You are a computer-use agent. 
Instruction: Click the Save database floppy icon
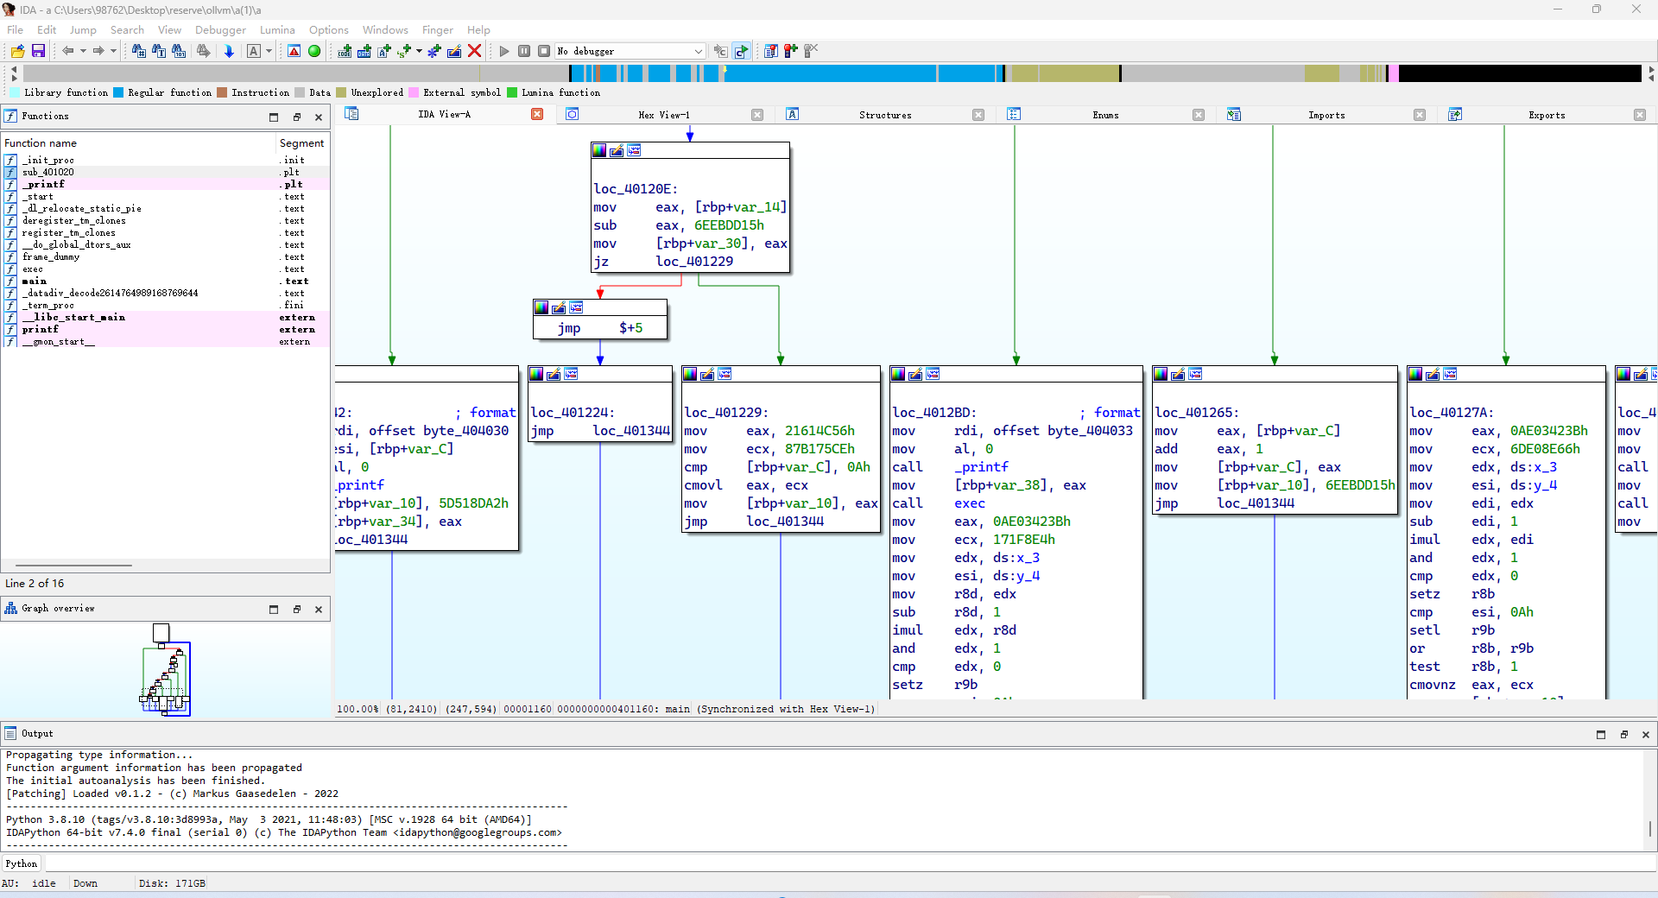38,51
